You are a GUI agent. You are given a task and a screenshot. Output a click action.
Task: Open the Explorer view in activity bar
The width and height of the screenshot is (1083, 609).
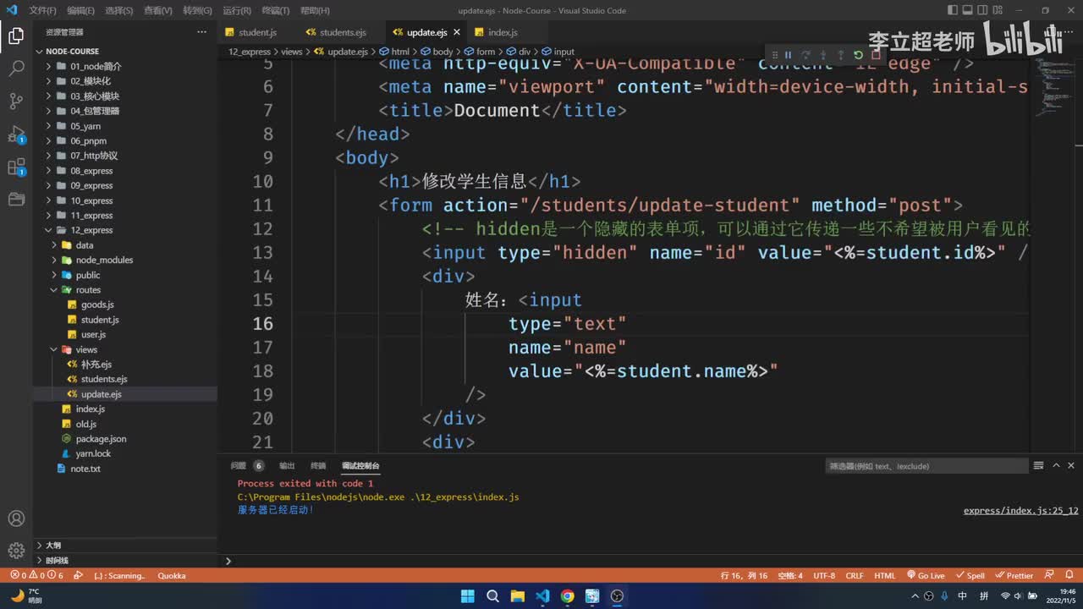pos(16,36)
